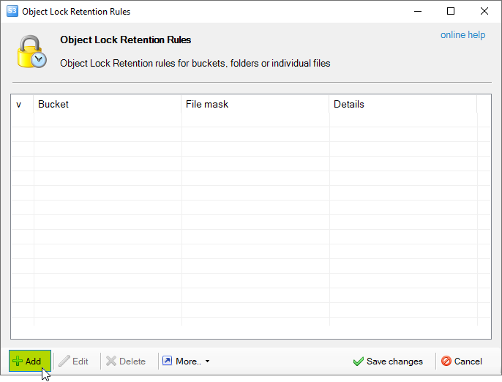Click the Details column header
502x382 pixels.
pyautogui.click(x=403, y=104)
